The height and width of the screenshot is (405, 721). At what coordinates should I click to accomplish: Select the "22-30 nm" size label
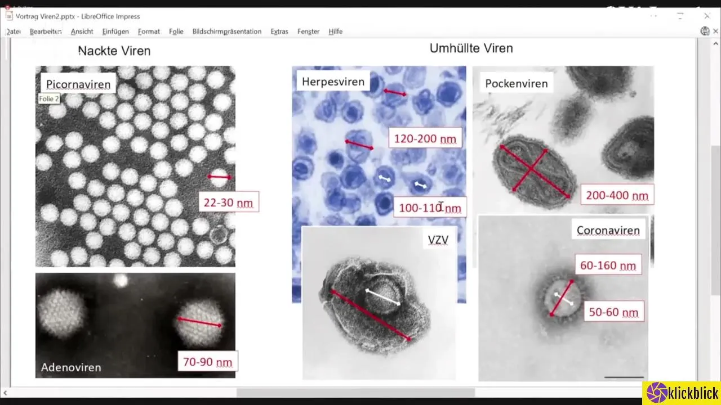(x=229, y=202)
